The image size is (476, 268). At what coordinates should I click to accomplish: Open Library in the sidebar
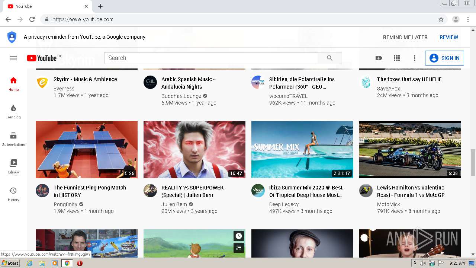tap(13, 167)
